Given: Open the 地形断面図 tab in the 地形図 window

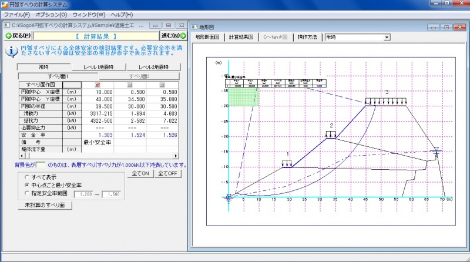Looking at the screenshot, I should tap(207, 37).
